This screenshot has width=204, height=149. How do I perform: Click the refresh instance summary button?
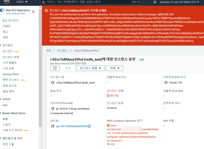[55, 68]
